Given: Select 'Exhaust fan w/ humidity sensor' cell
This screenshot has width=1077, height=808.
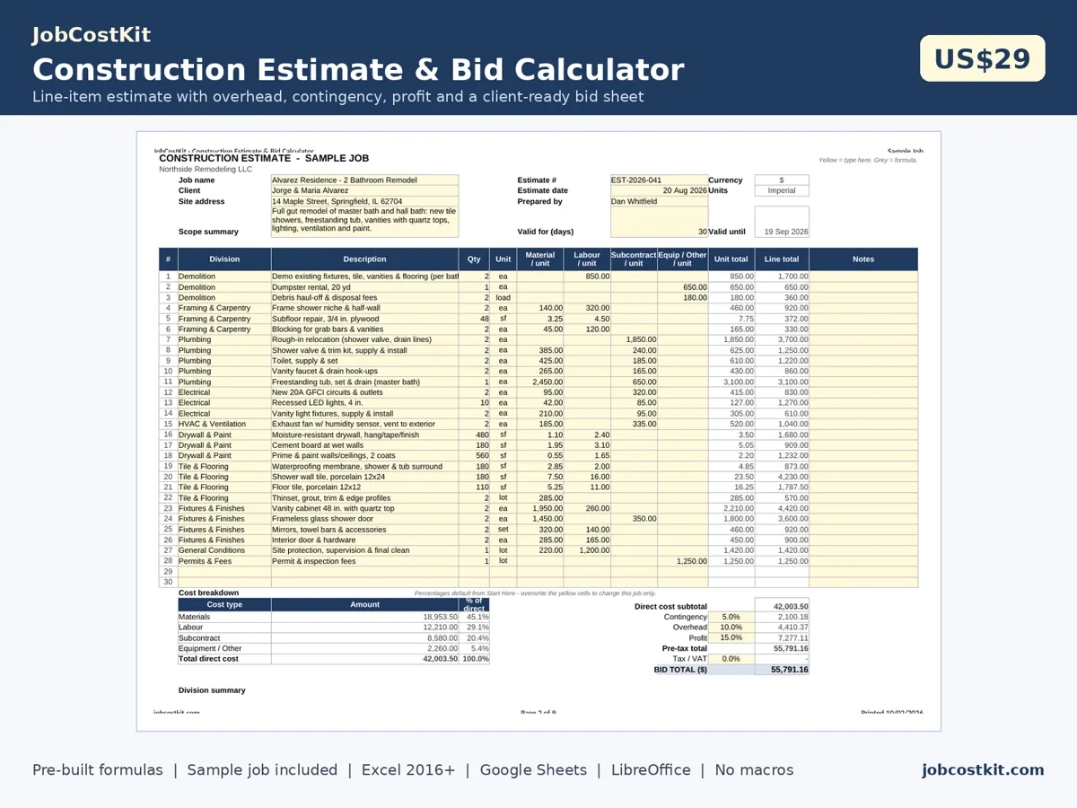Looking at the screenshot, I should tap(364, 424).
